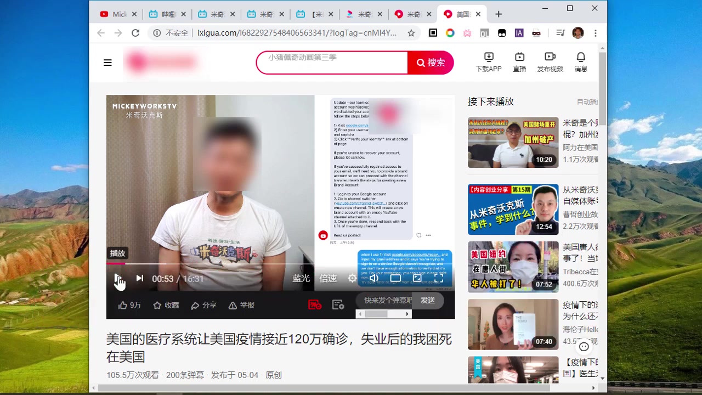Open the player settings gear

(352, 279)
